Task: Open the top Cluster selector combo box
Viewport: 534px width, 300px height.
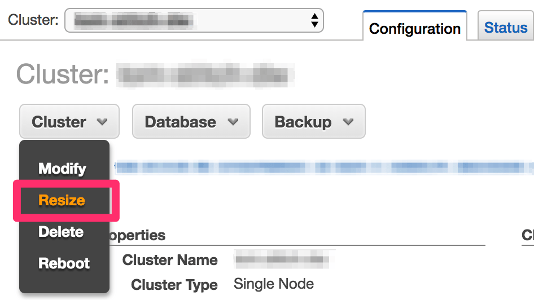Action: point(194,20)
